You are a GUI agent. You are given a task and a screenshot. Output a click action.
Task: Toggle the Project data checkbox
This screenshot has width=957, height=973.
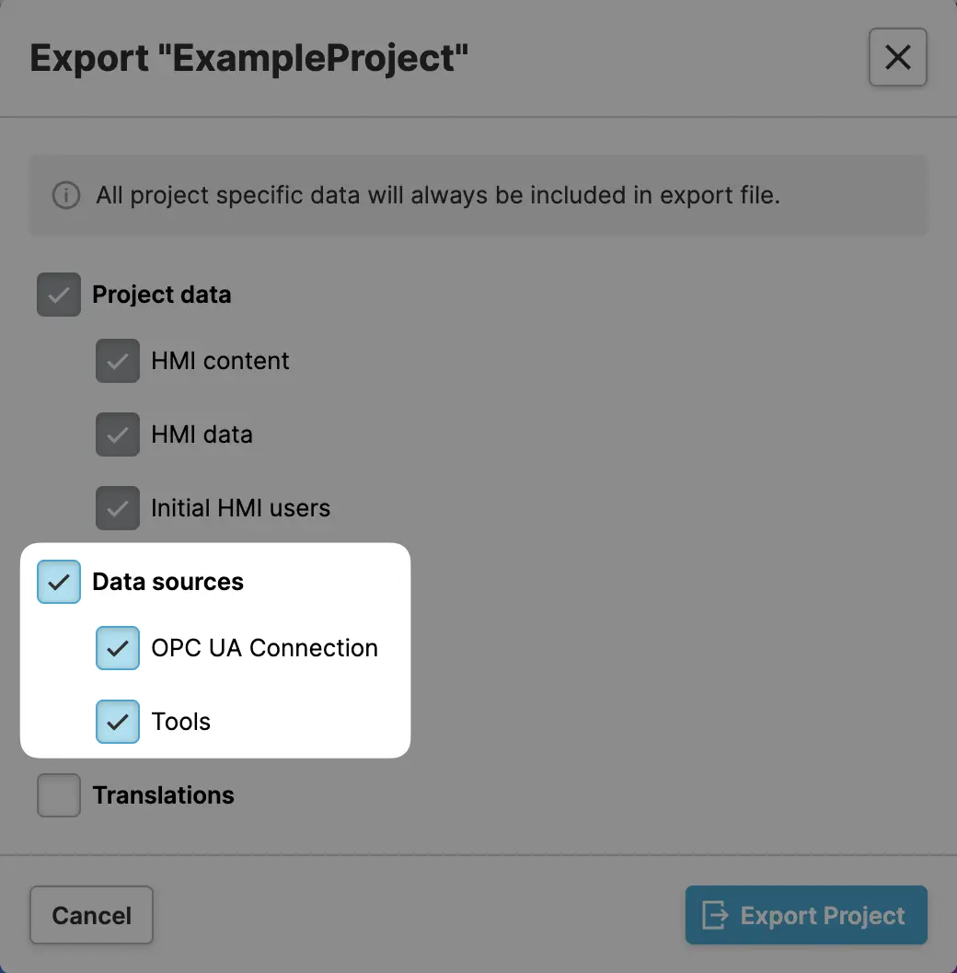tap(59, 295)
